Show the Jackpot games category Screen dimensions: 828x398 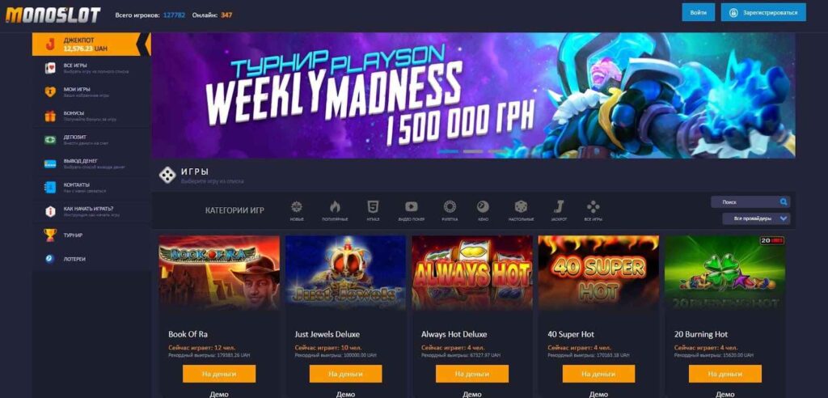click(559, 206)
